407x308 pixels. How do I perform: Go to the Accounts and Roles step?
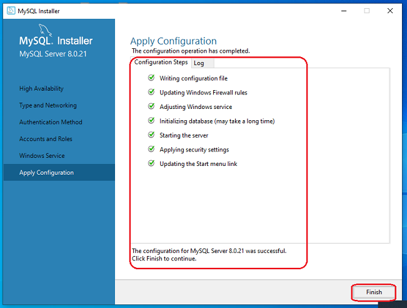[46, 139]
